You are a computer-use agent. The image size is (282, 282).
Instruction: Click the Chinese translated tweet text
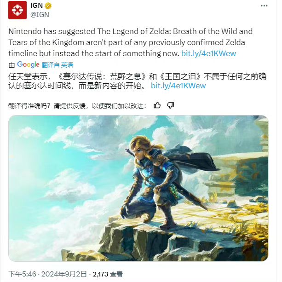pos(137,81)
